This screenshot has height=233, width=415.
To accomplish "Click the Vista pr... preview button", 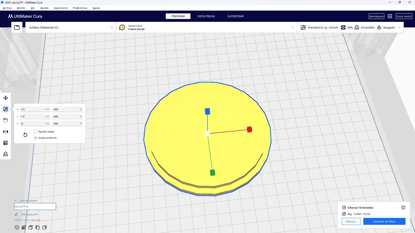I will point(351,221).
